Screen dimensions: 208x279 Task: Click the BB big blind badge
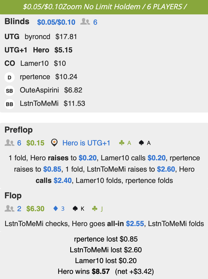(x=10, y=104)
